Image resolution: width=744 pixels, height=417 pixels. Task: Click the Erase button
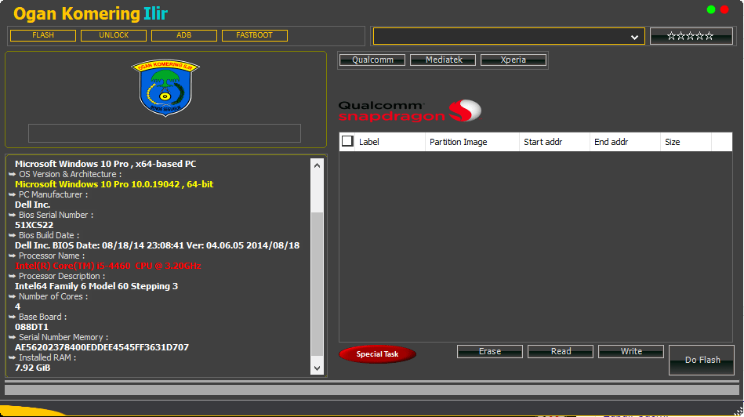[490, 352]
